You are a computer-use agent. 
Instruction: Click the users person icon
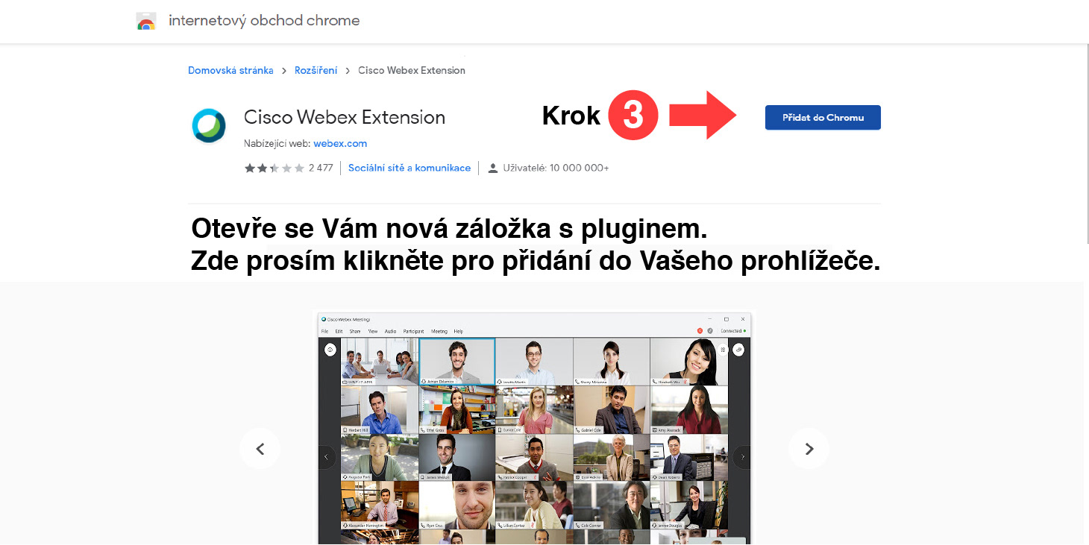492,168
